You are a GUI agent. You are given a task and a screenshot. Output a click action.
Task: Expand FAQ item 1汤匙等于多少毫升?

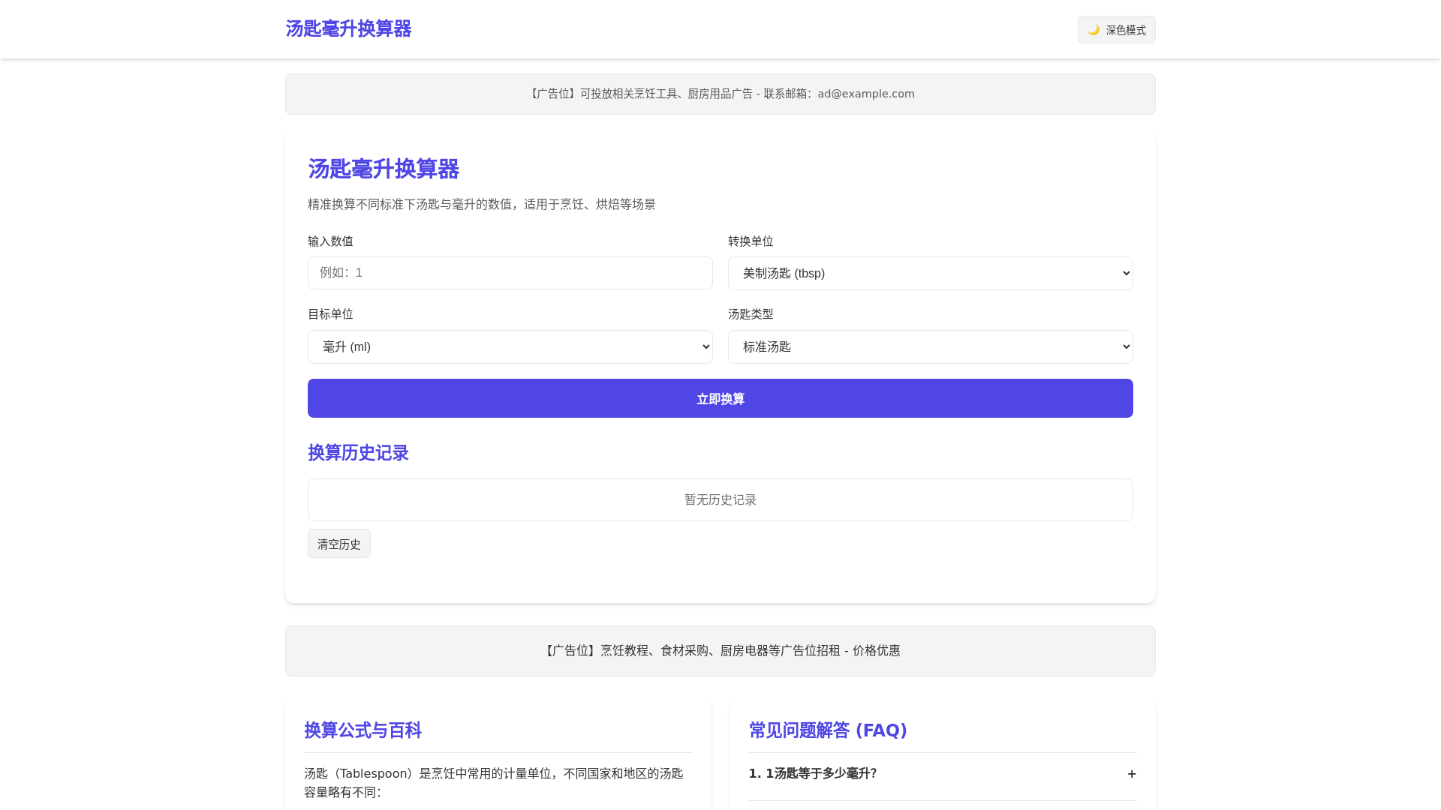[x=943, y=774]
